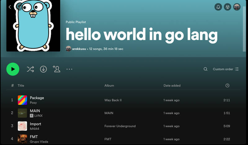Image resolution: width=248 pixels, height=145 pixels.
Task: Toggle shuffle for the playlist
Action: coord(30,69)
